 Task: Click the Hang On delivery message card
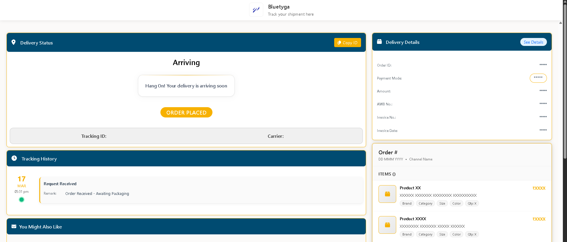pyautogui.click(x=186, y=86)
